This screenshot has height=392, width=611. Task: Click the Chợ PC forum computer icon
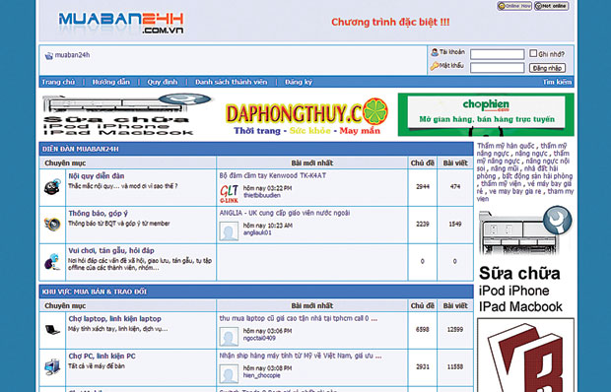coord(52,367)
